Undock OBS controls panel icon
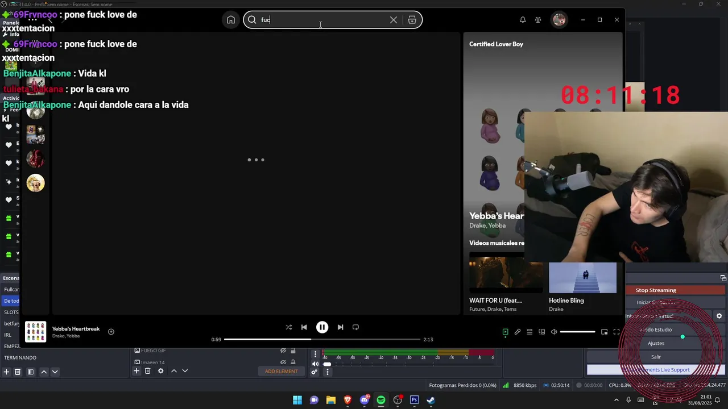This screenshot has height=409, width=728. point(723,278)
